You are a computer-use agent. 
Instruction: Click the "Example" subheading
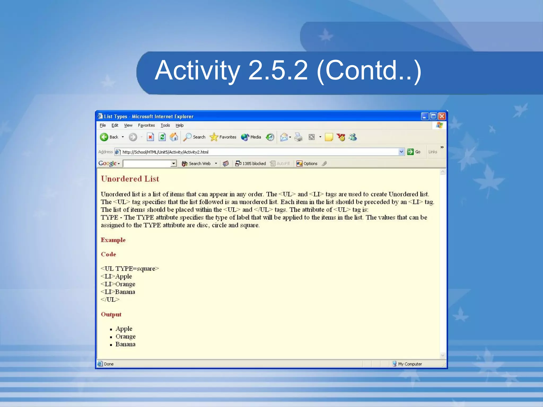[113, 240]
